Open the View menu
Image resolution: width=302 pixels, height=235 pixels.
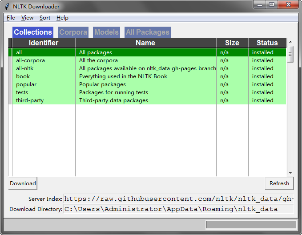click(27, 18)
